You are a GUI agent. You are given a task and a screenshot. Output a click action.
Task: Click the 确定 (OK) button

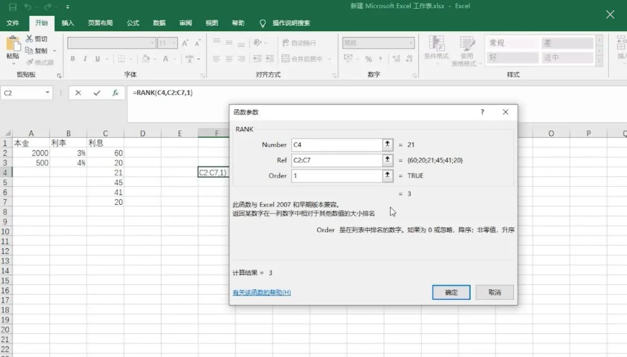451,293
